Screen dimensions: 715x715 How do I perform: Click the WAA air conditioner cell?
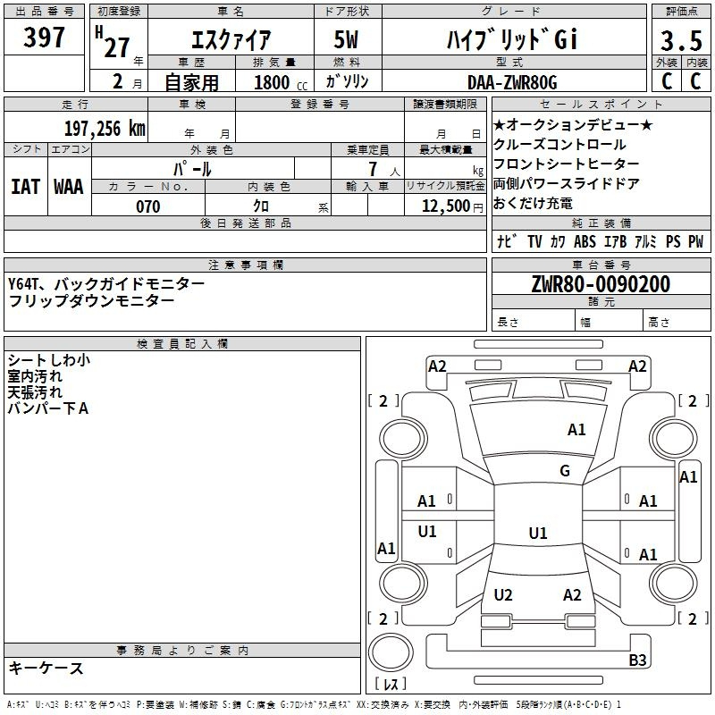[69, 187]
